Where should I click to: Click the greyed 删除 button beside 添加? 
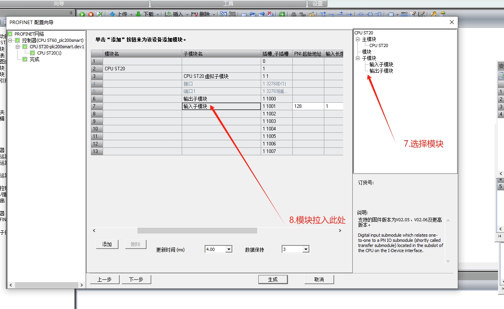(x=135, y=244)
